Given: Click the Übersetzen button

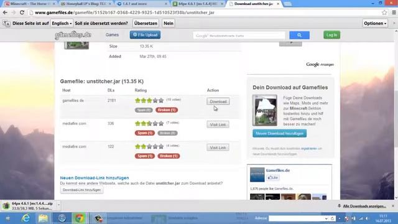Looking at the screenshot, I should (x=146, y=24).
